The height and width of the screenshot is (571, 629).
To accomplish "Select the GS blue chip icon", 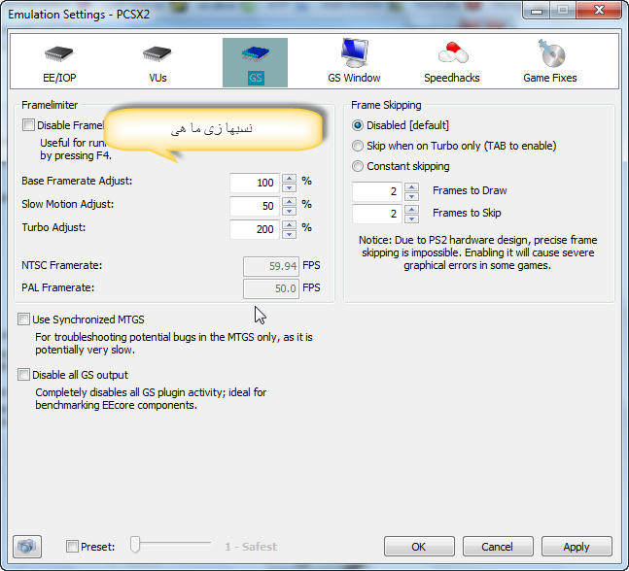I will click(255, 53).
